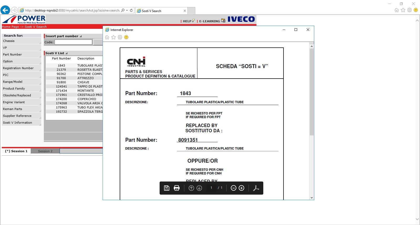Switch to Session 1 tab
Screen dimensions: 420x225
(x=16, y=151)
